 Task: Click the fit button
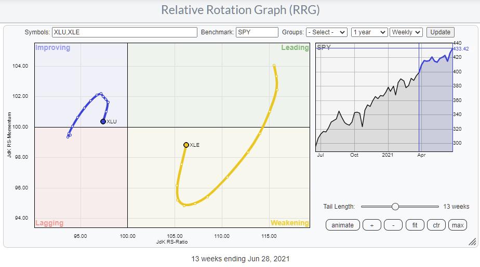(415, 225)
